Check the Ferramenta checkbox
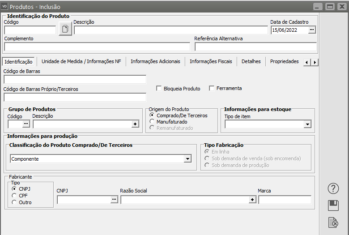Screen dimensions: 349x235 click(212, 89)
